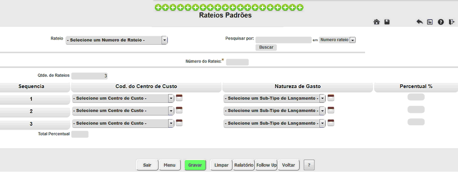Click the Buscar button
The width and height of the screenshot is (458, 172).
[x=266, y=47]
